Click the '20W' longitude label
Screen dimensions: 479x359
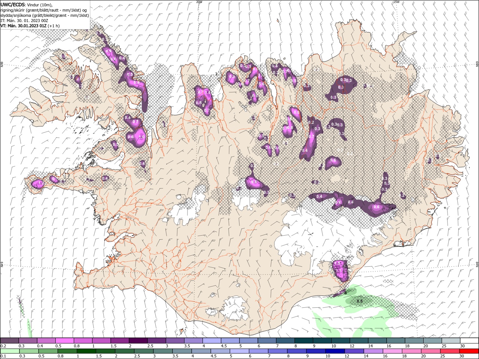[199, 2]
